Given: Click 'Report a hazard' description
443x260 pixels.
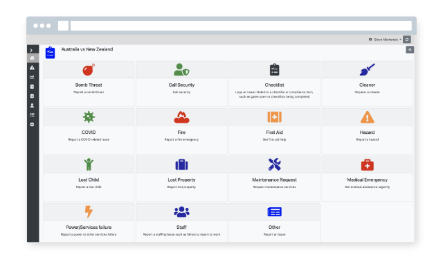Looking at the screenshot, I should tap(367, 139).
